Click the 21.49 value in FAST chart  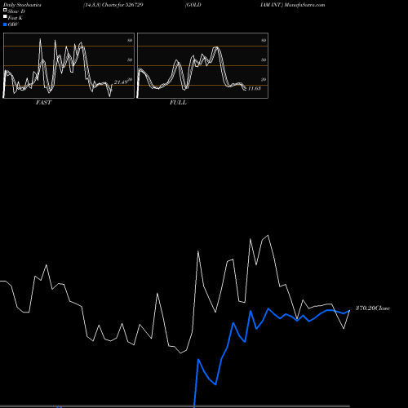pos(121,82)
